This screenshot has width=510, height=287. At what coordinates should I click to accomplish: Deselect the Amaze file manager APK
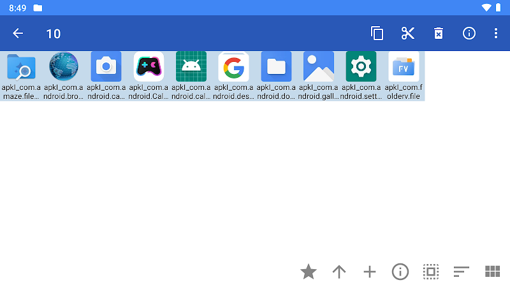tap(21, 75)
